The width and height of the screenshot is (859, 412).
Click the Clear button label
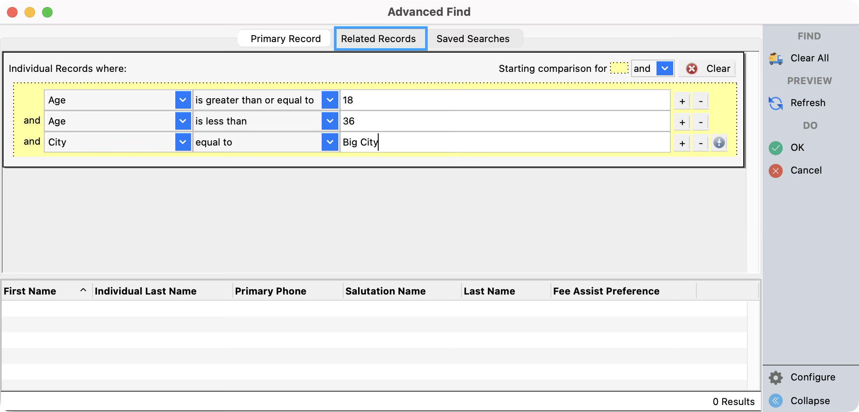[x=718, y=69]
